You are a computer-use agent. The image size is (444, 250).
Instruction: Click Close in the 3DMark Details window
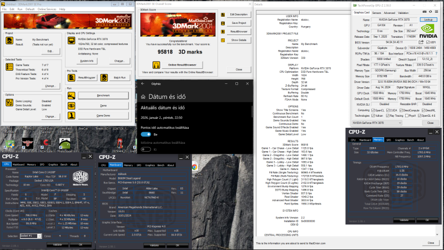pos(431,243)
